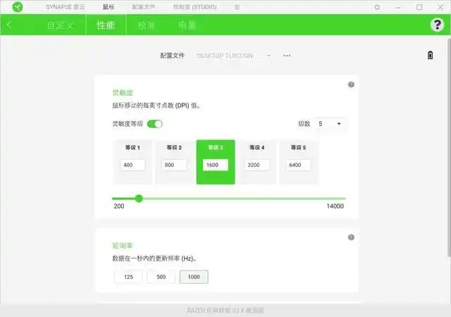Click the sensitivity section info icon
The height and width of the screenshot is (317, 451).
tap(351, 85)
